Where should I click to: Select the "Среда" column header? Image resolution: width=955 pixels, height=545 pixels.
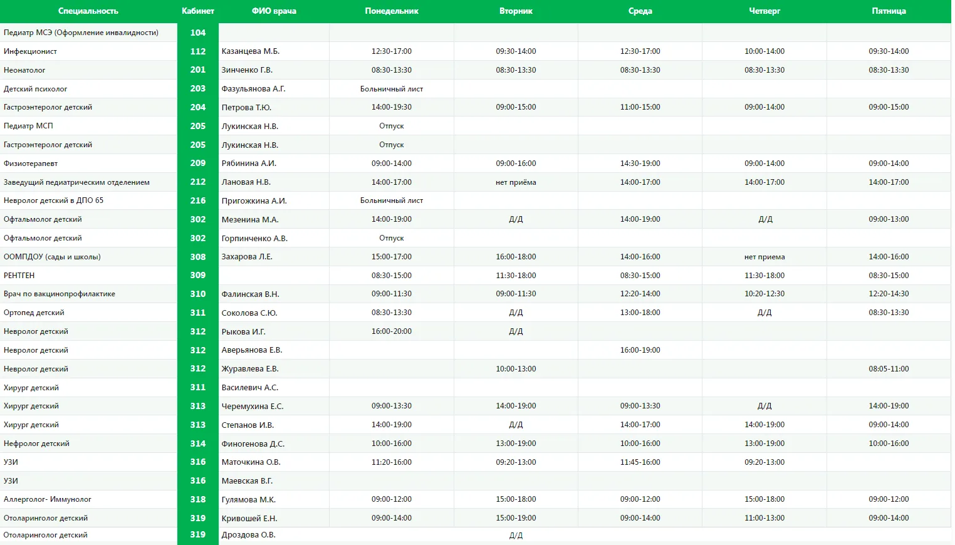(640, 11)
